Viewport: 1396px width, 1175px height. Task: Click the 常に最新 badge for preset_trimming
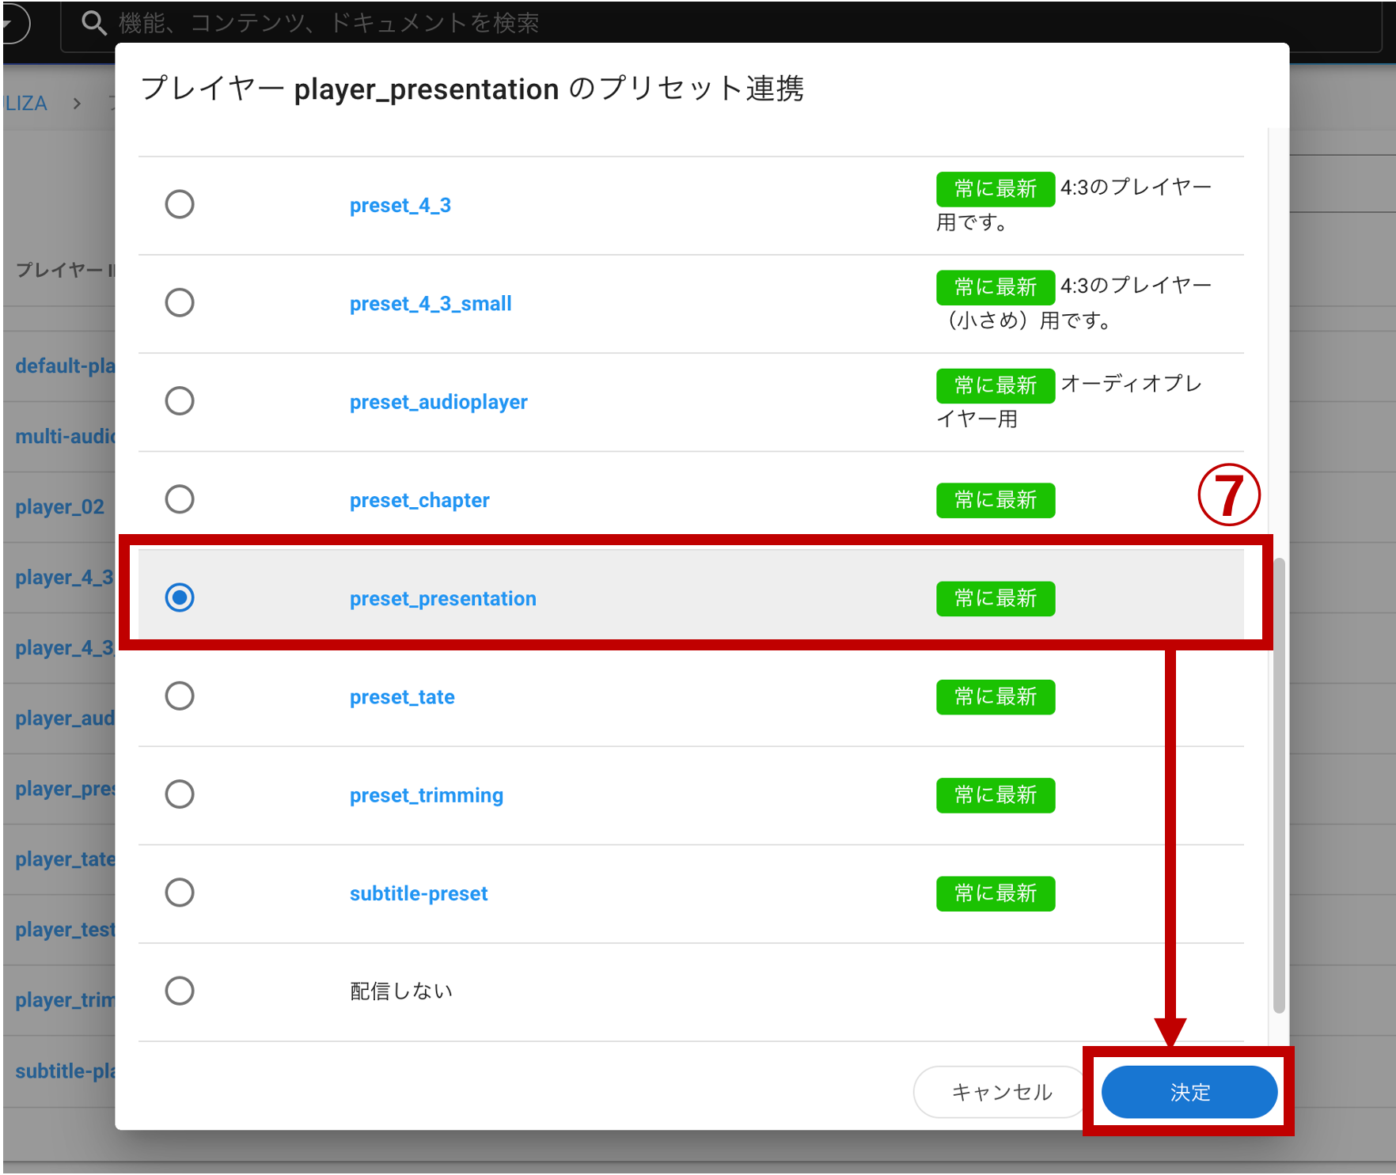tap(996, 794)
